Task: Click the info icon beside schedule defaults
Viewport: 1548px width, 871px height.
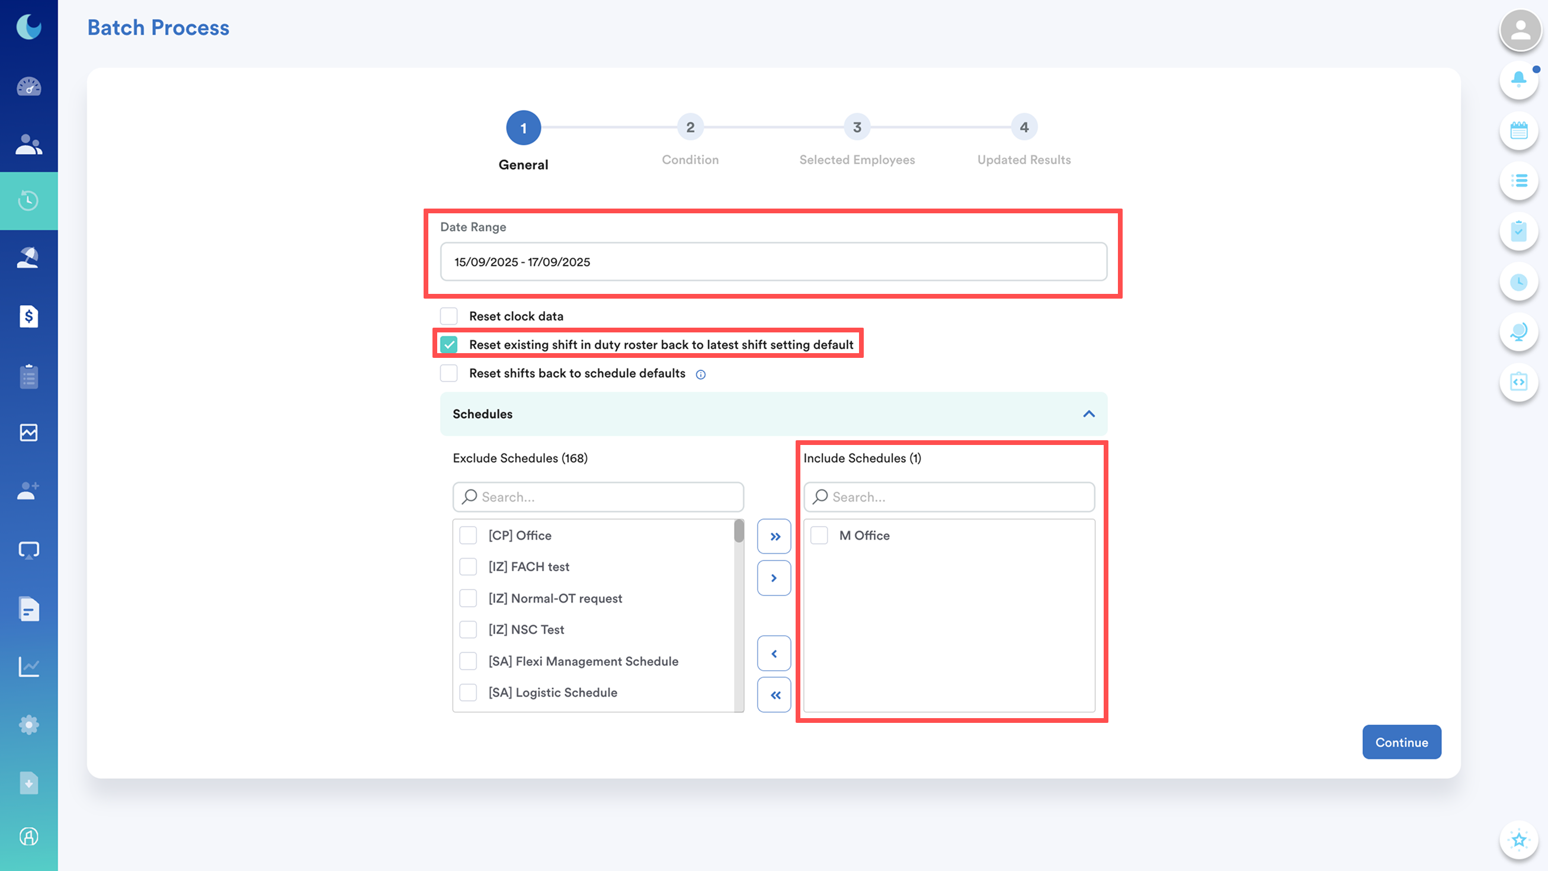Action: (x=701, y=374)
